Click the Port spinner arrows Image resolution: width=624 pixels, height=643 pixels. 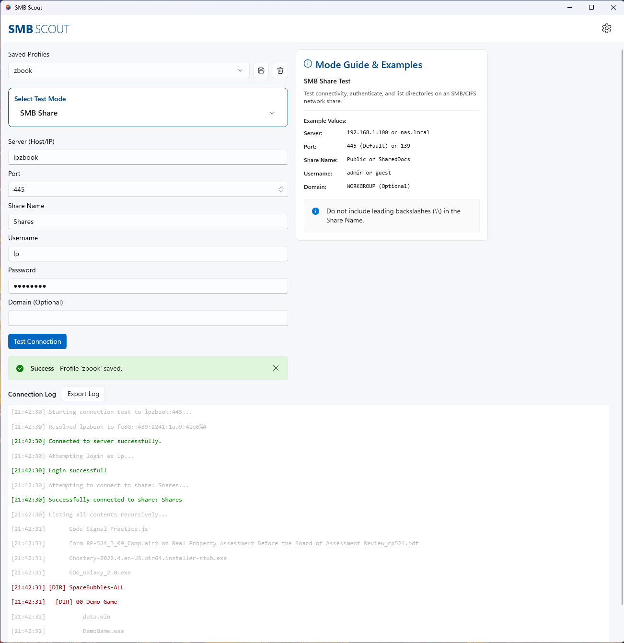tap(281, 189)
